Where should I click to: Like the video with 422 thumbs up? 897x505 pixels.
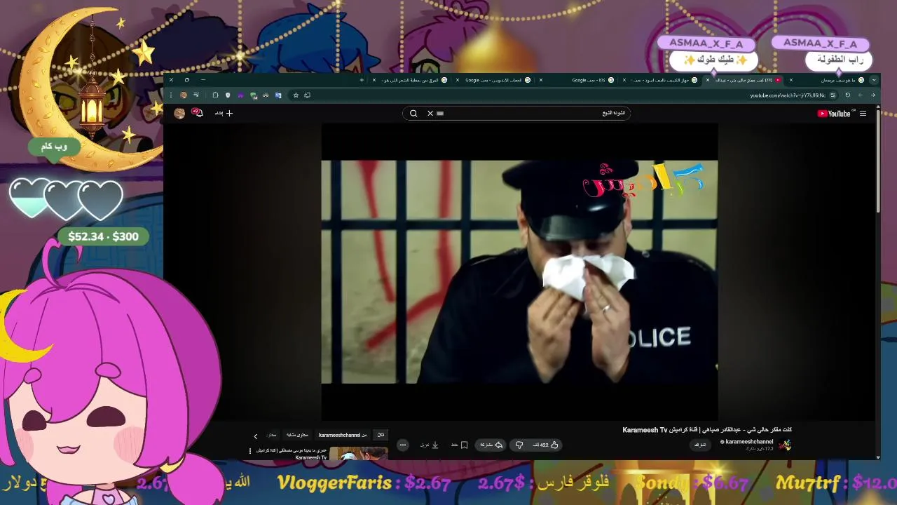point(547,445)
